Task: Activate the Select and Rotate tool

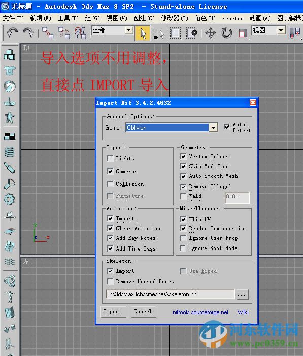Action: tap(227, 33)
